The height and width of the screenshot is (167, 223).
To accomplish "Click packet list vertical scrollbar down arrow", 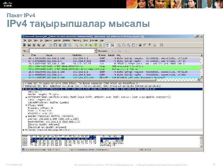I will (x=201, y=77).
